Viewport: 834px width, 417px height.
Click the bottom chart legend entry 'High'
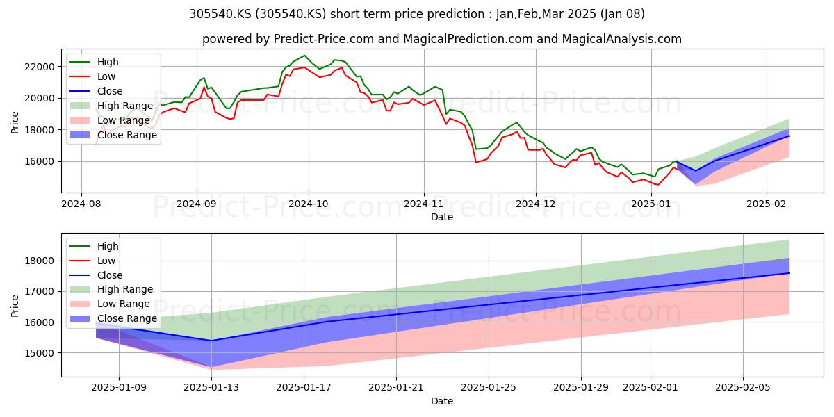[108, 246]
